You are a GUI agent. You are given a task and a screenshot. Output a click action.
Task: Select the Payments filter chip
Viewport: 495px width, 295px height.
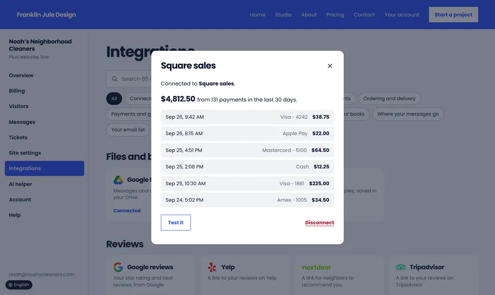point(129,114)
